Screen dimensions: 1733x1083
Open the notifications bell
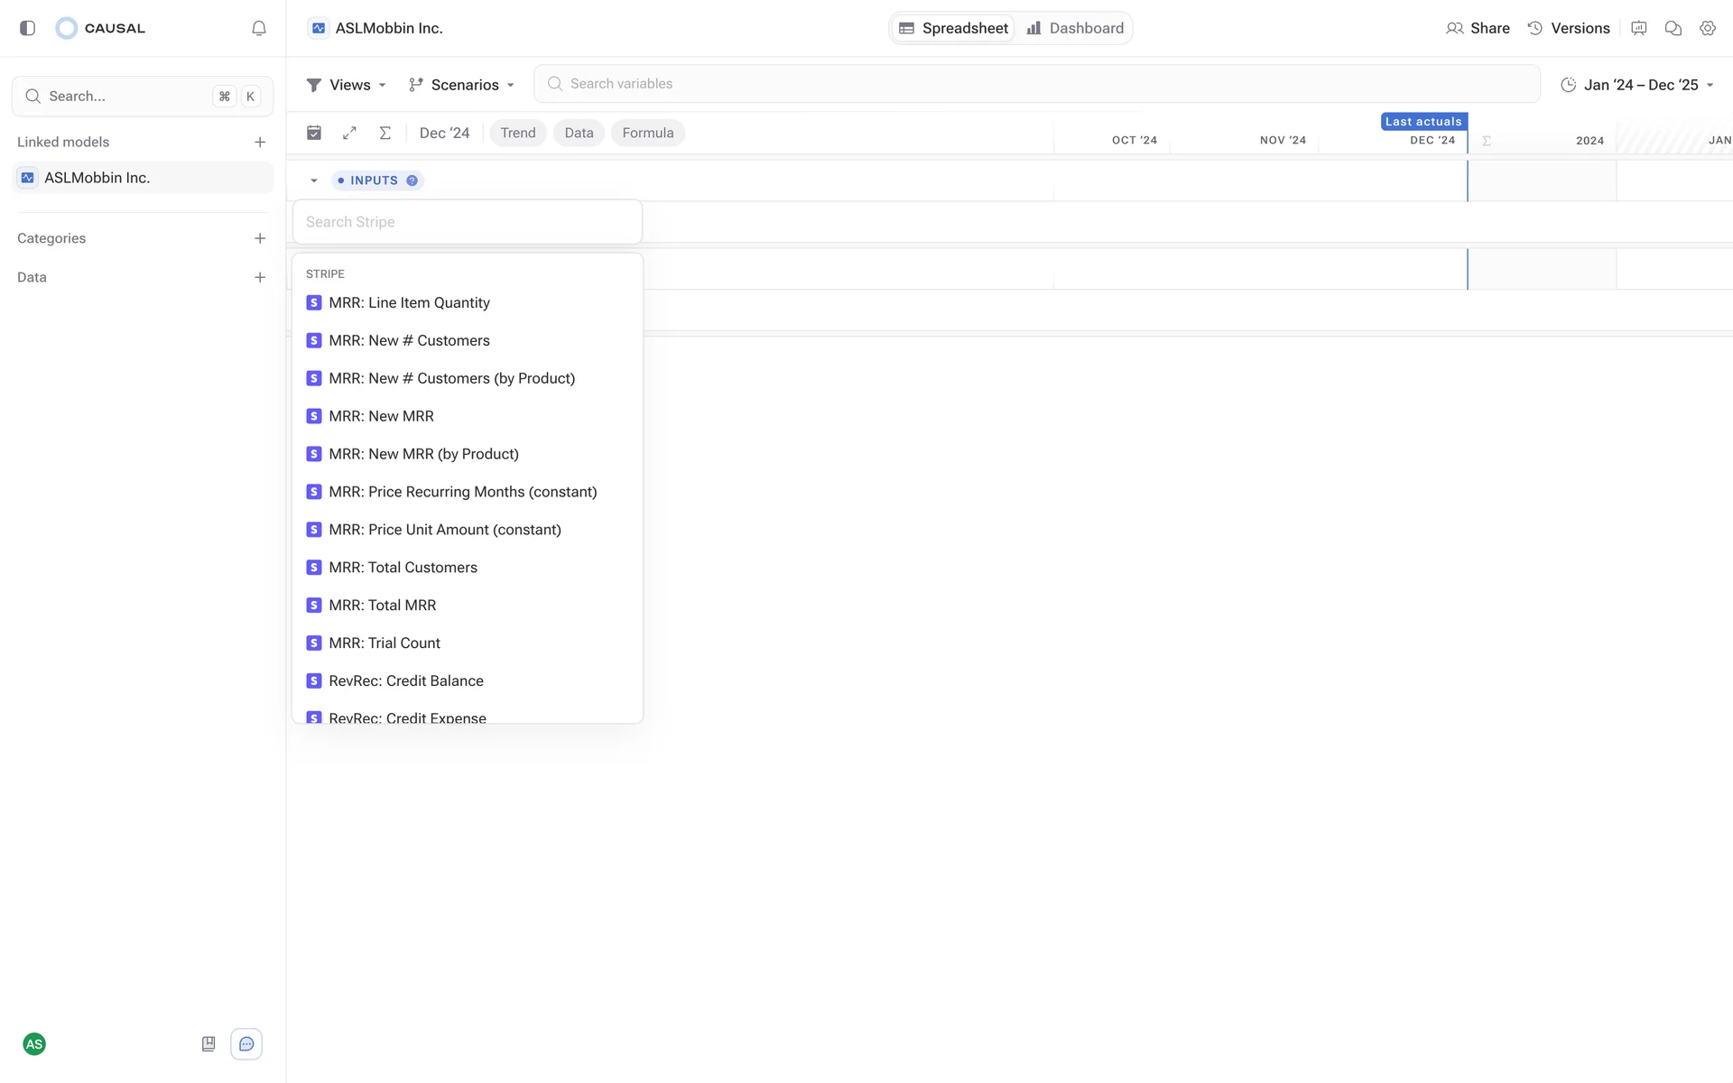click(x=259, y=28)
